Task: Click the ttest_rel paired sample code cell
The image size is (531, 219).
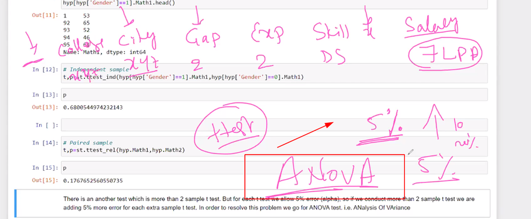Action: point(274,146)
